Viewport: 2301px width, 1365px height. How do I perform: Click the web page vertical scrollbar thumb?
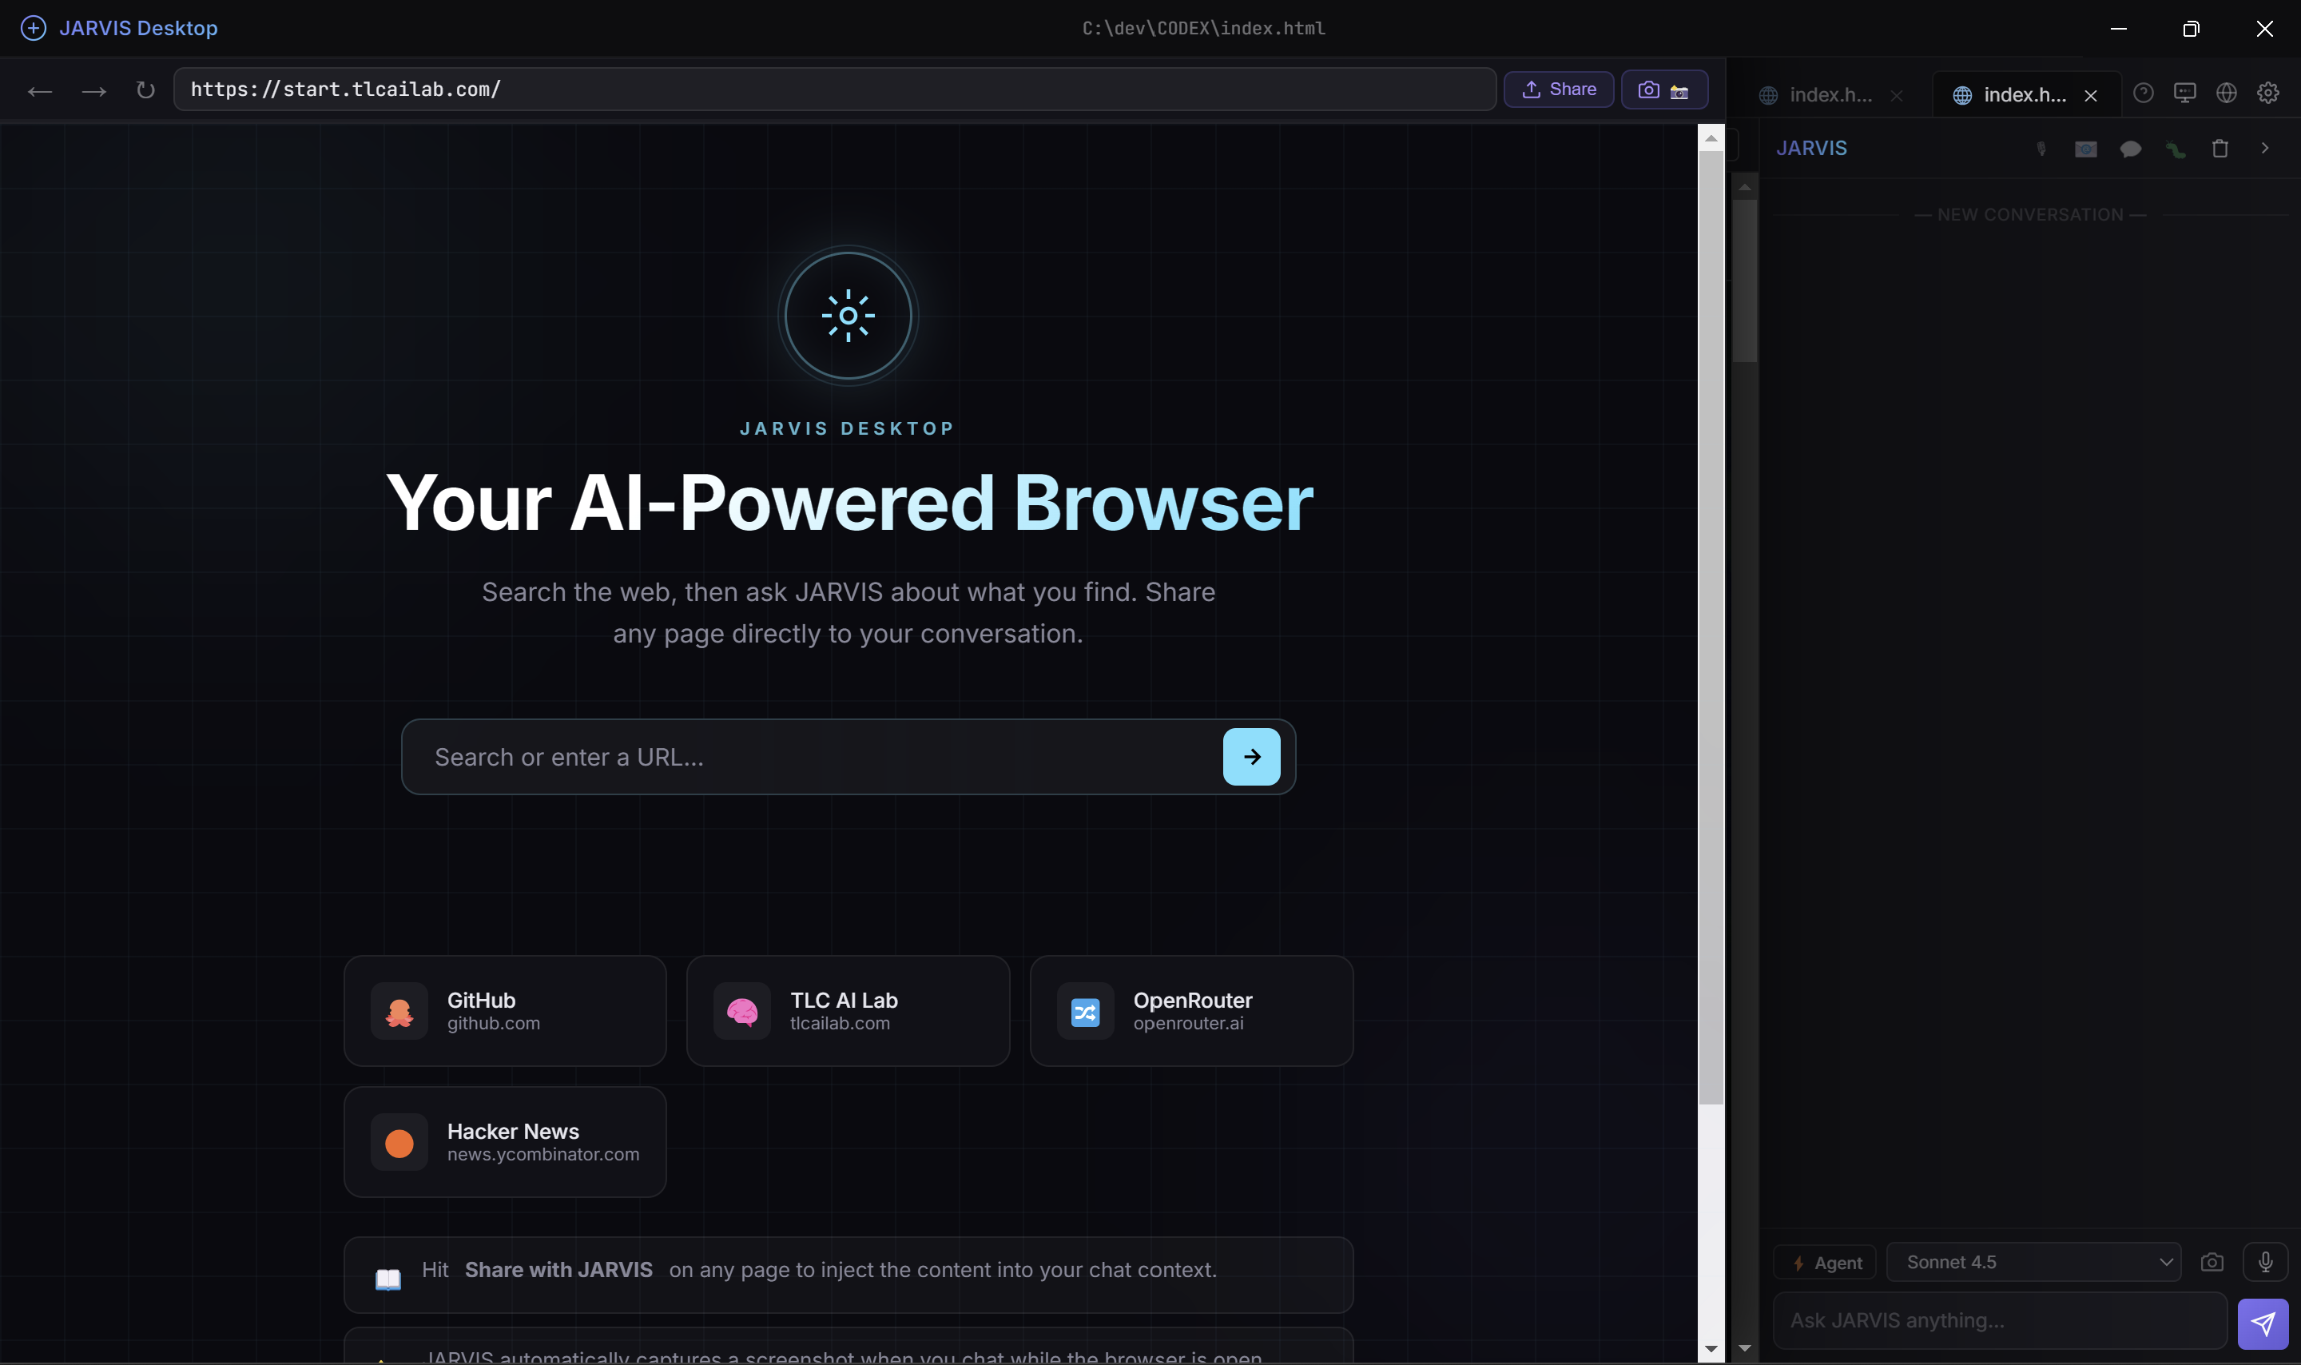click(1711, 628)
